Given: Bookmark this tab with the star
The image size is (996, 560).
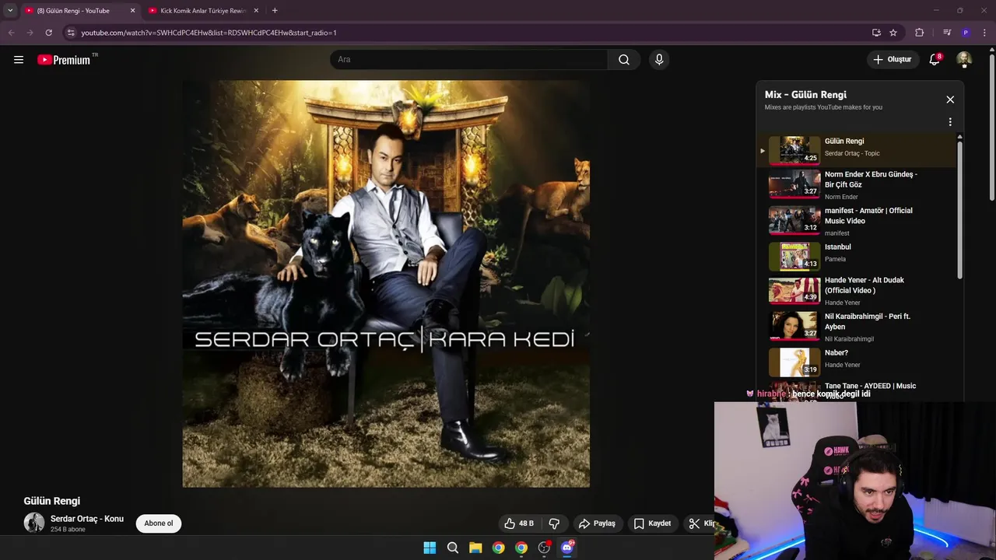Looking at the screenshot, I should click(893, 33).
